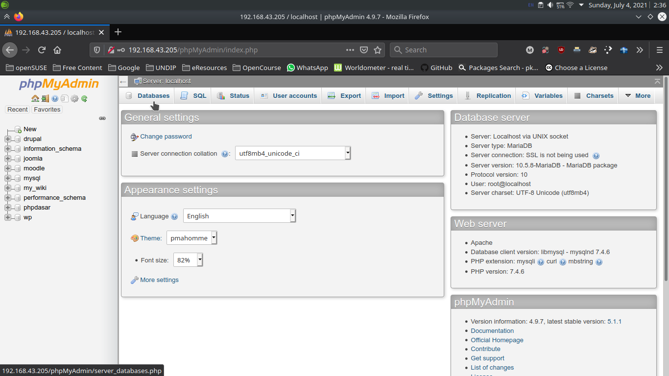The height and width of the screenshot is (376, 669).
Task: Open the Theme dropdown showing pmahomme
Action: coord(192,238)
